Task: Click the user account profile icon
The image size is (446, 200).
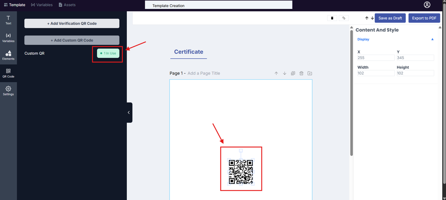Action: [x=427, y=5]
